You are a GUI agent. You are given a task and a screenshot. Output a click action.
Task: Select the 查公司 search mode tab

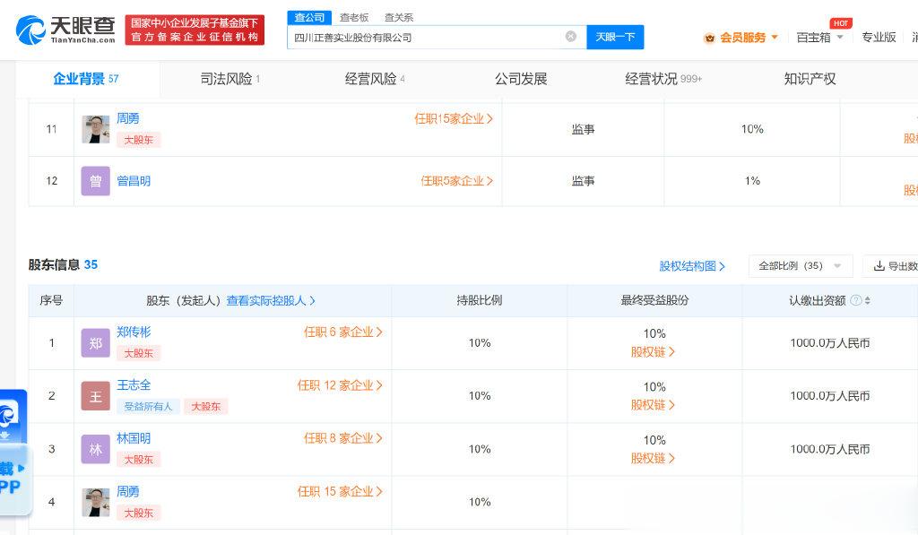coord(309,18)
